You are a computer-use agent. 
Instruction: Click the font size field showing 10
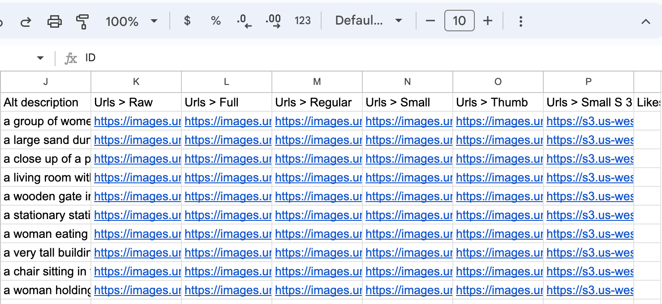(459, 21)
